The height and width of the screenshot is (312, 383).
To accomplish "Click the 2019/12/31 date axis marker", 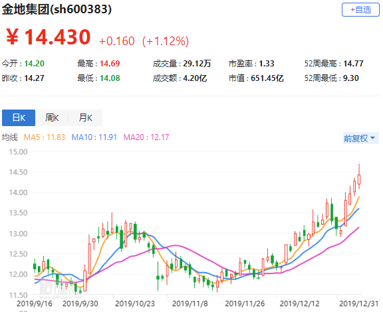I will 358,303.
